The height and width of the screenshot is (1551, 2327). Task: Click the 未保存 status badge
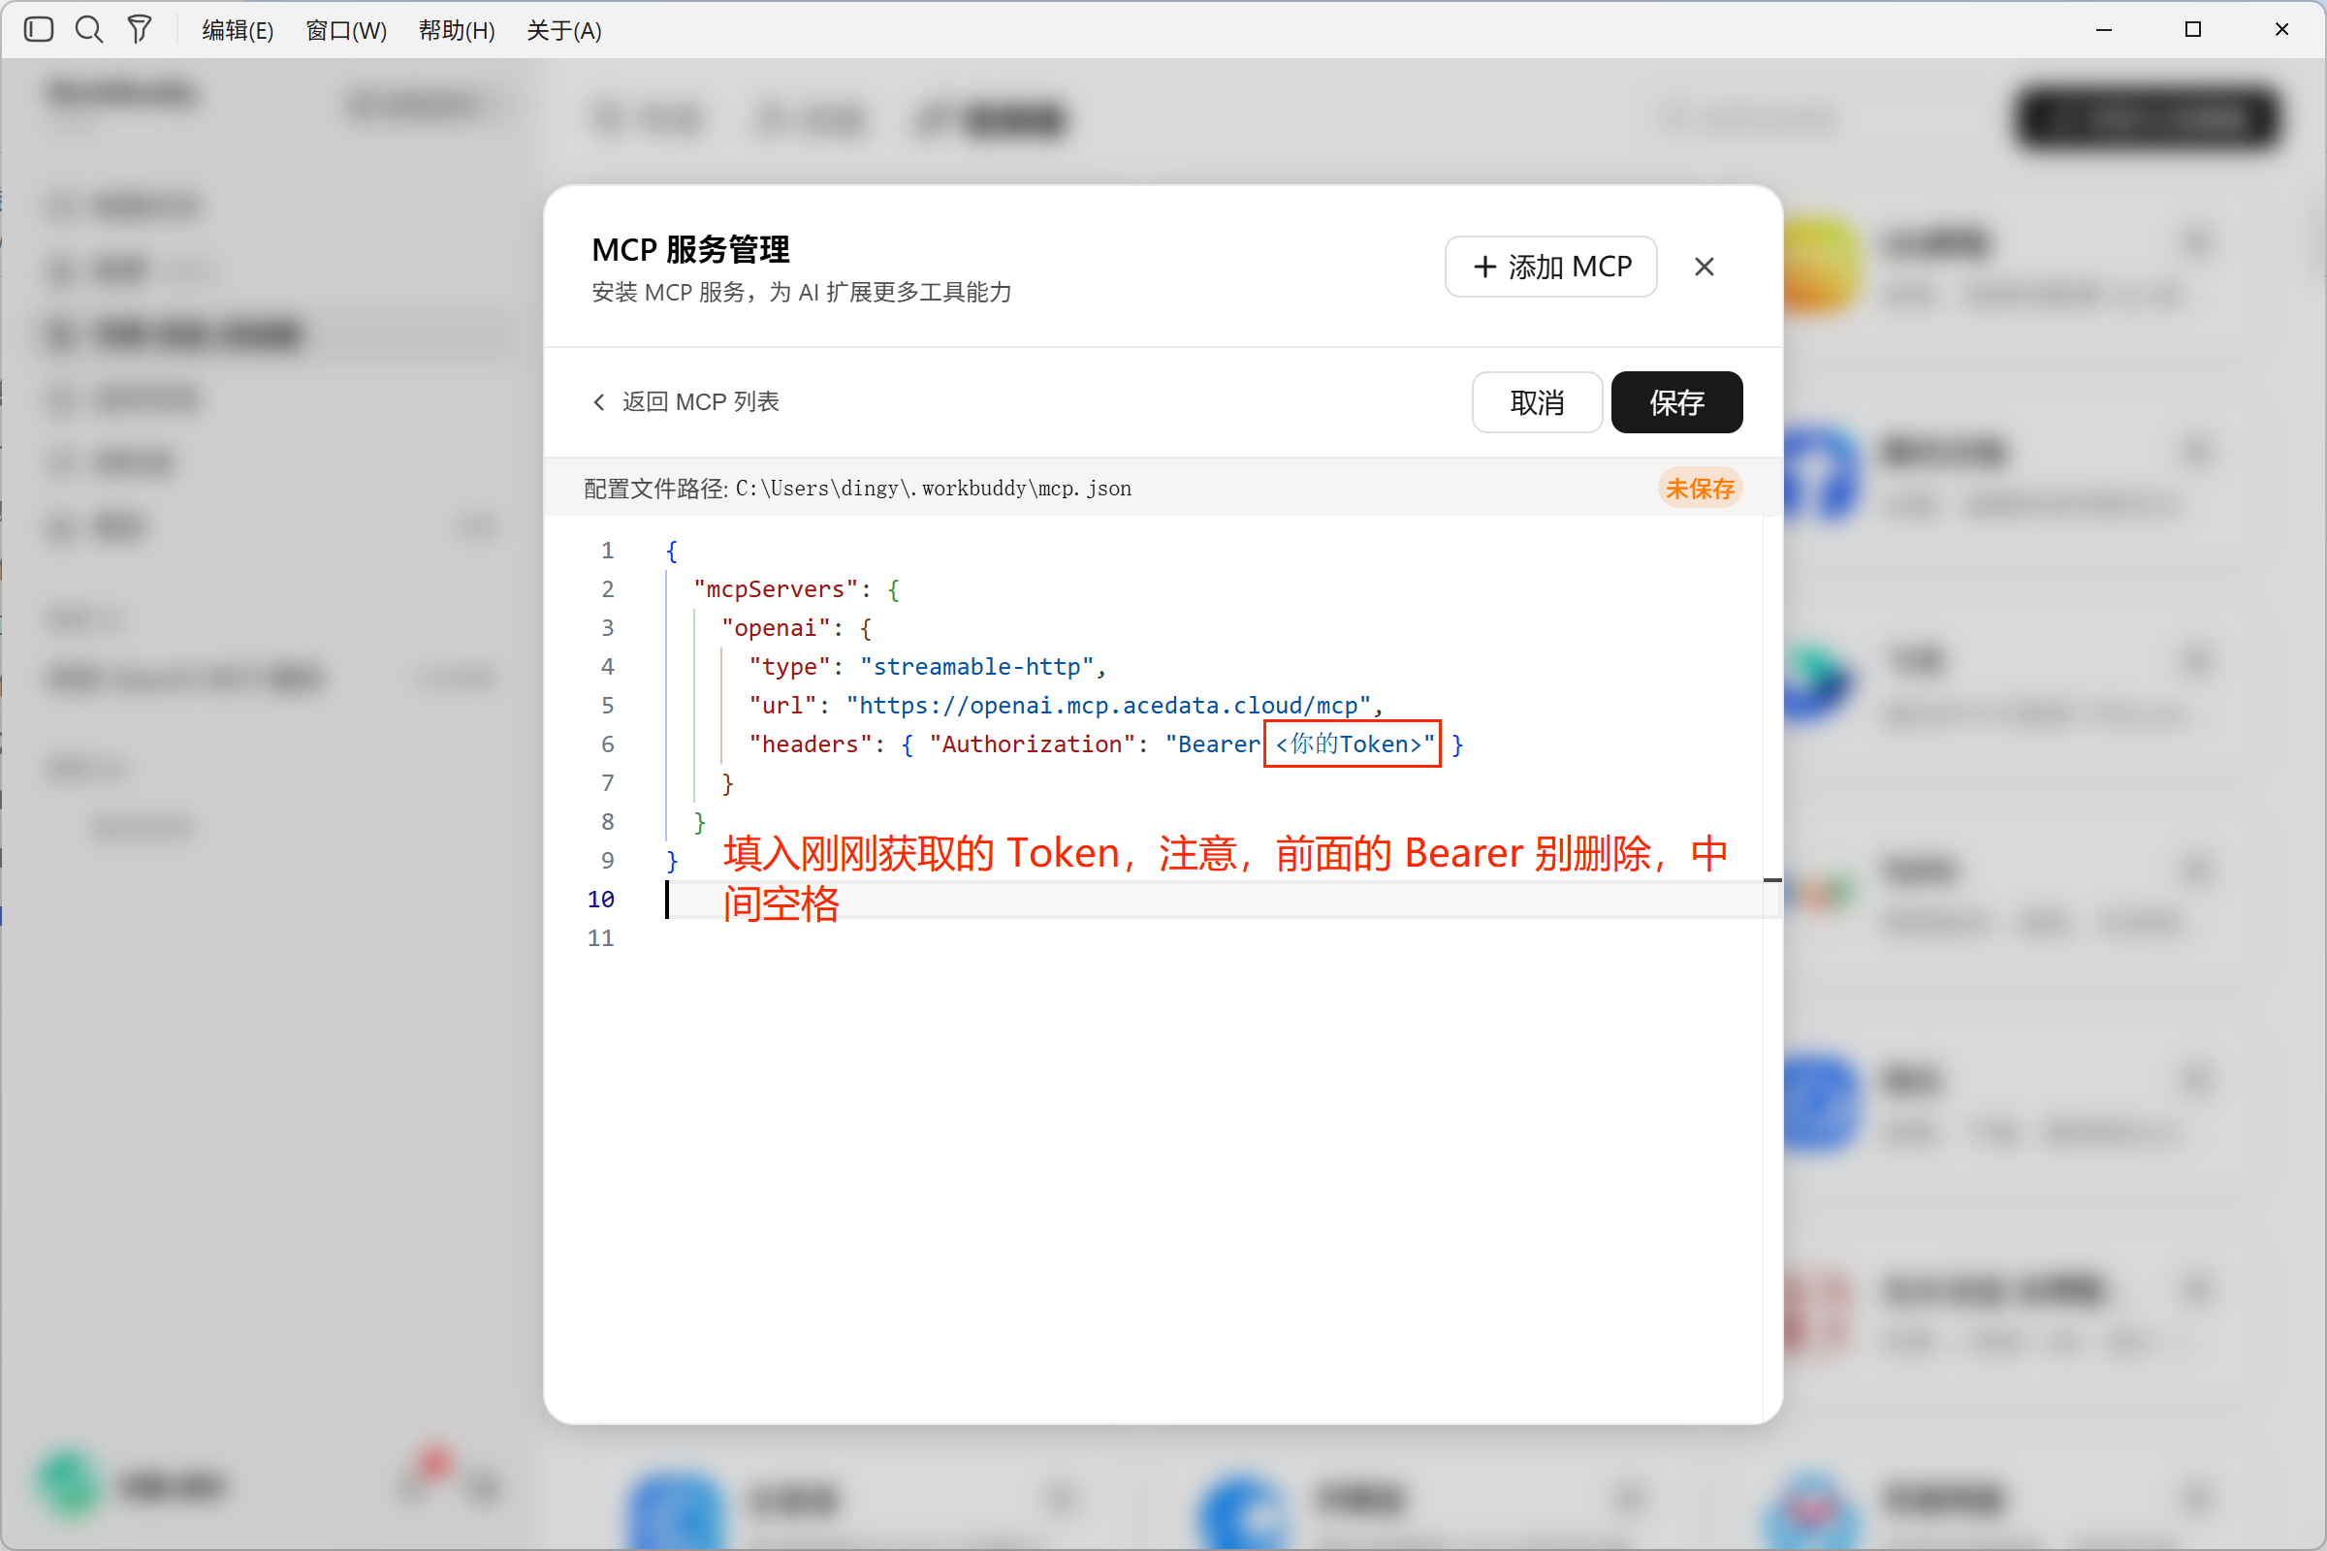point(1700,489)
